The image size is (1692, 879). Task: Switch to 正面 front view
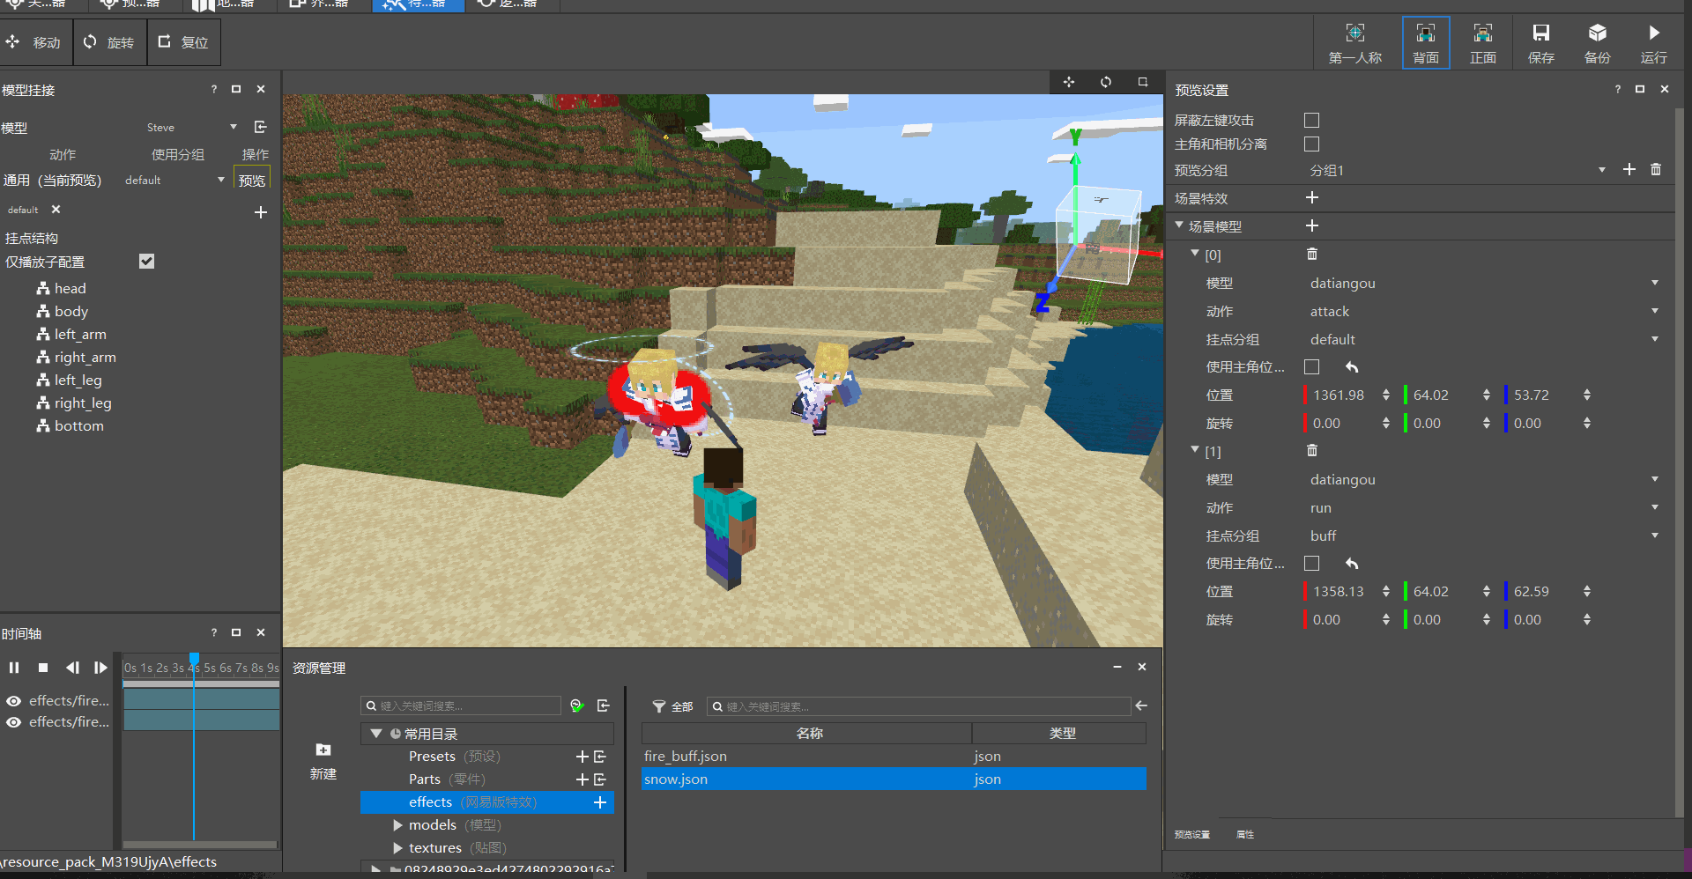[x=1483, y=43]
